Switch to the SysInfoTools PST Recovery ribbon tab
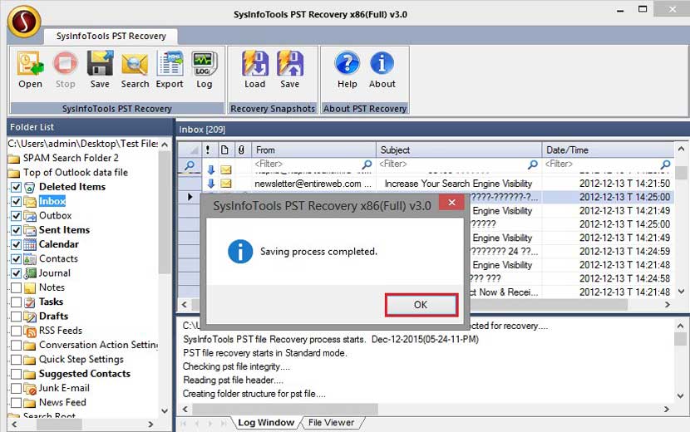The image size is (690, 432). [x=111, y=36]
